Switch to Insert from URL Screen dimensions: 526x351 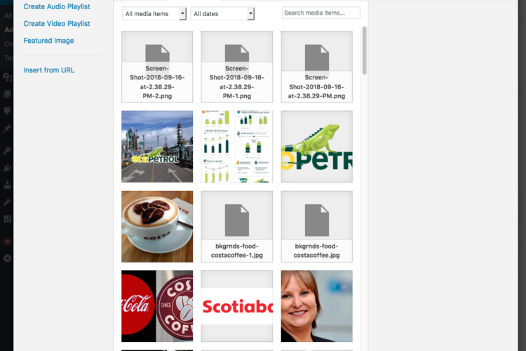pyautogui.click(x=48, y=70)
